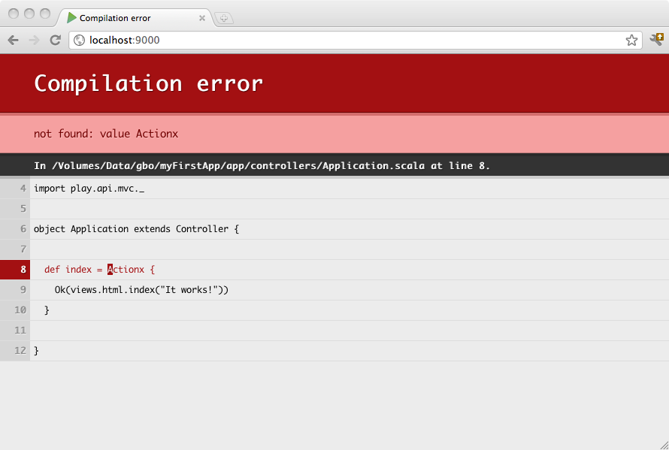
Task: Click the Application.scala file path text
Action: (x=262, y=165)
